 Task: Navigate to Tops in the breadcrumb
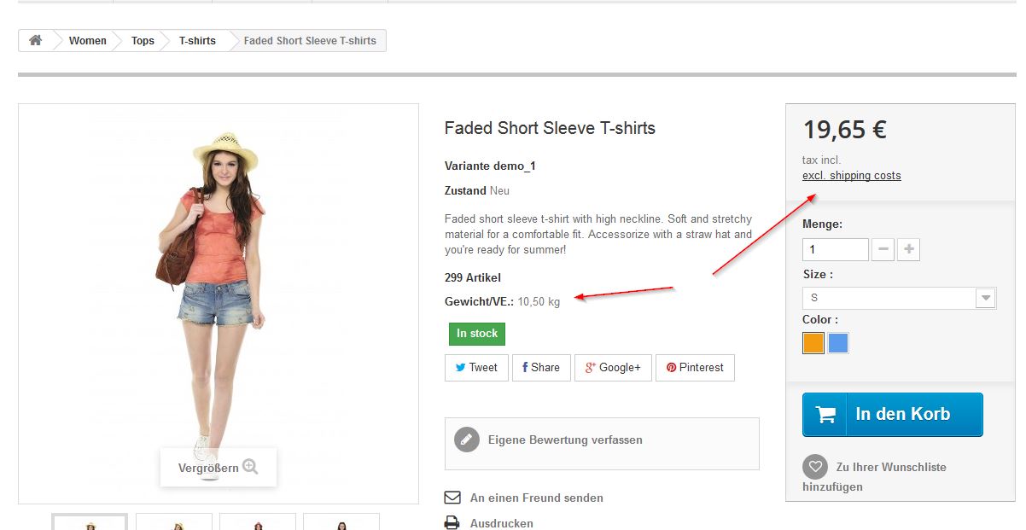tap(143, 41)
